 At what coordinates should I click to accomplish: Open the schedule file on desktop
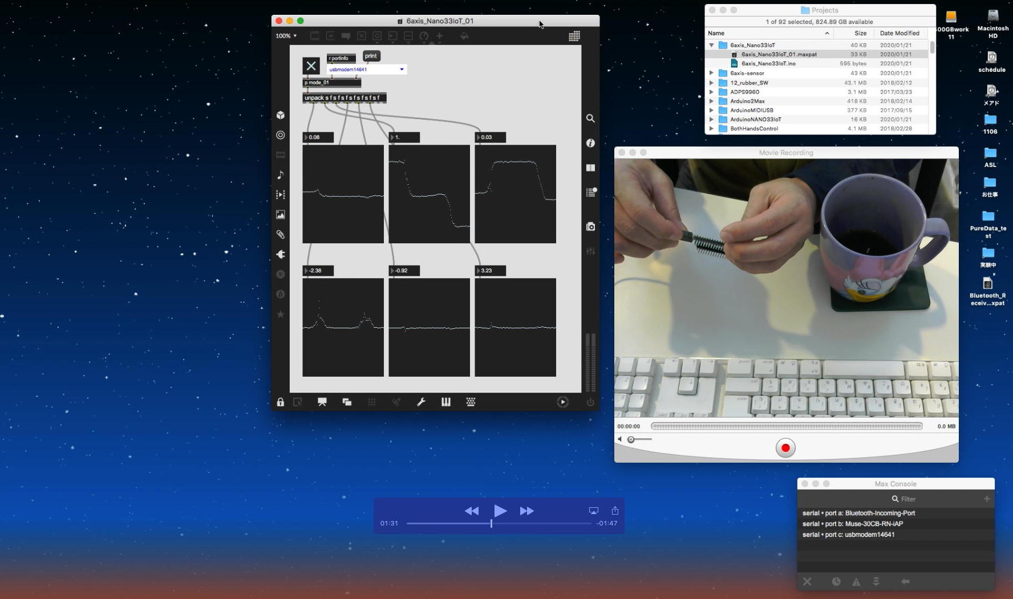pyautogui.click(x=992, y=62)
